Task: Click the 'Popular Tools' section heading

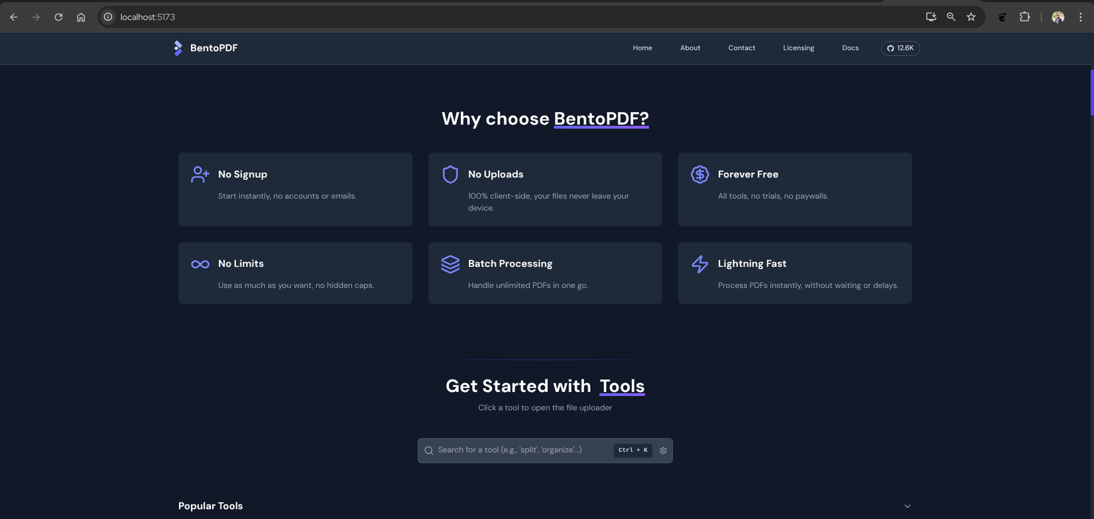Action: [210, 506]
